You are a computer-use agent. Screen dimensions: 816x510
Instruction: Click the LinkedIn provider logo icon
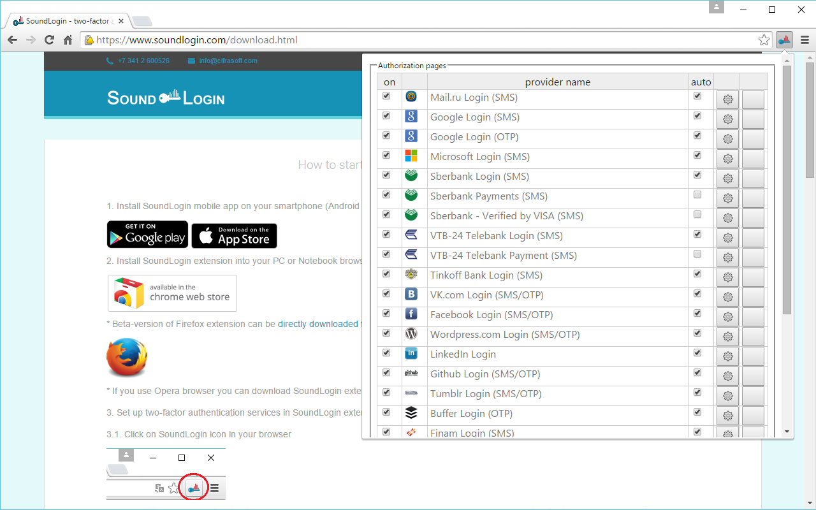(411, 354)
